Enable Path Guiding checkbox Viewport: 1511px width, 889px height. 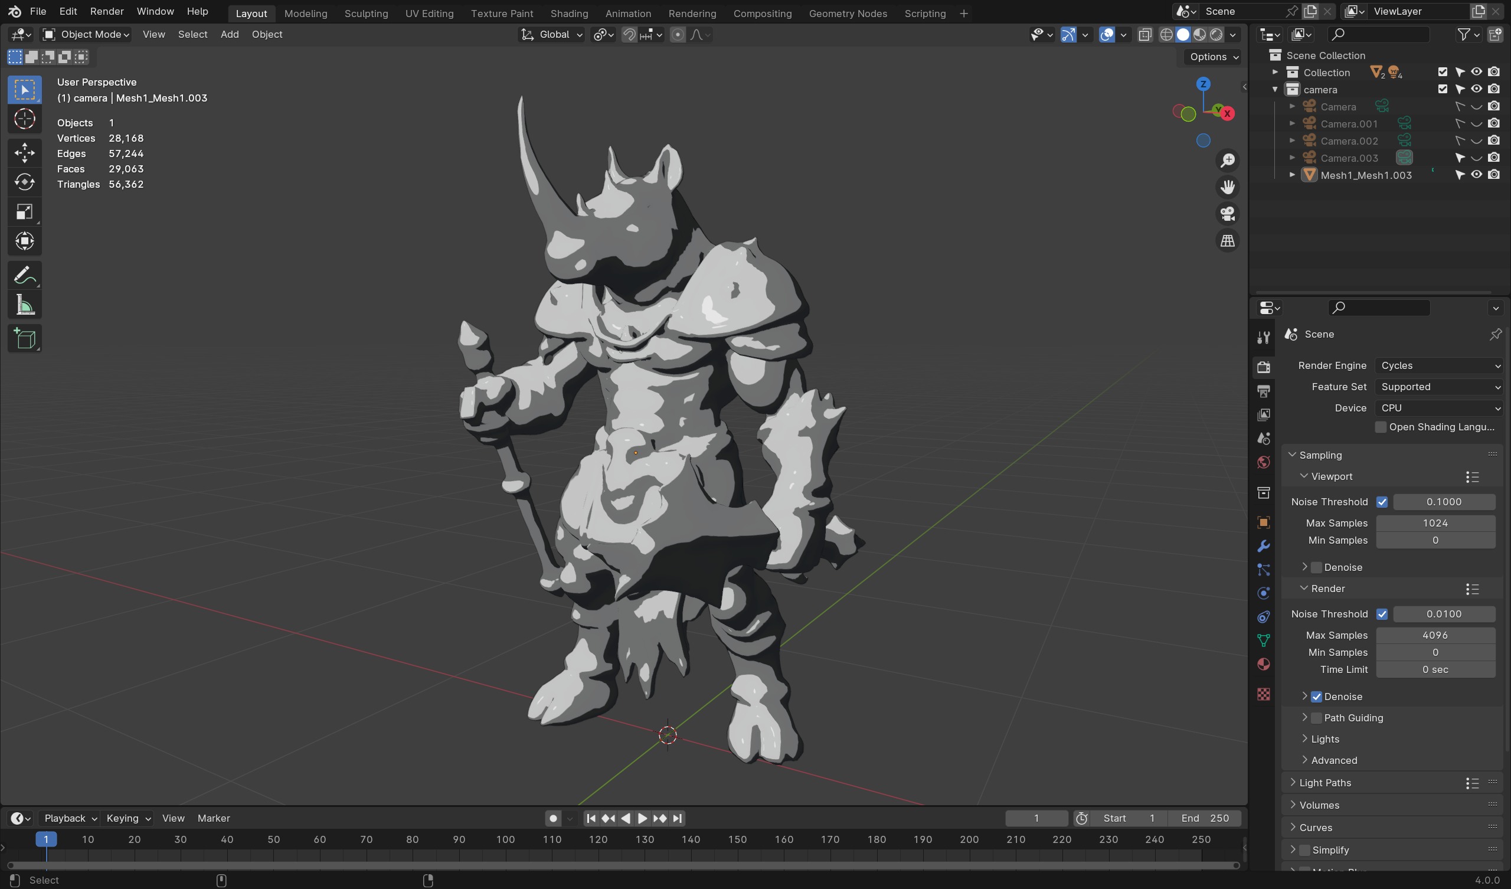coord(1317,717)
